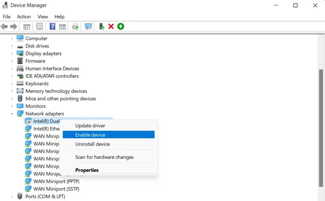
Task: Select the Disk drives category icon
Action: pos(20,46)
